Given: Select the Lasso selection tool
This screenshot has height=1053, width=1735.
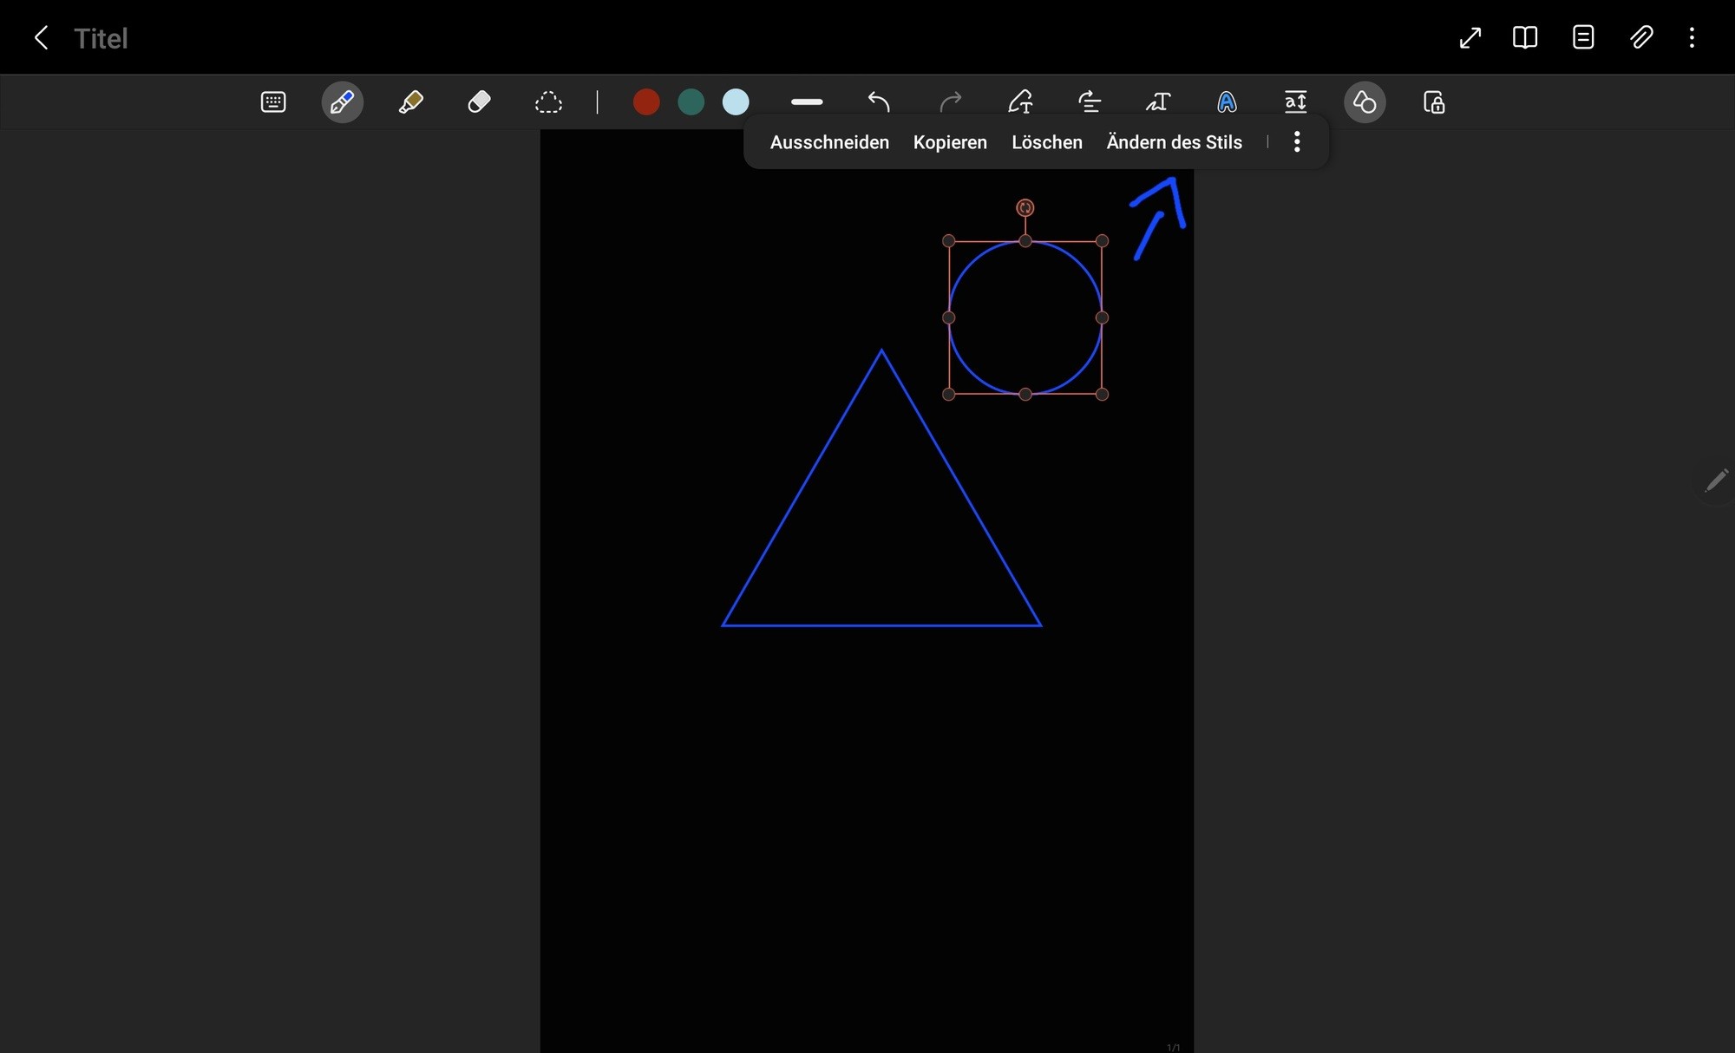Looking at the screenshot, I should pyautogui.click(x=548, y=102).
